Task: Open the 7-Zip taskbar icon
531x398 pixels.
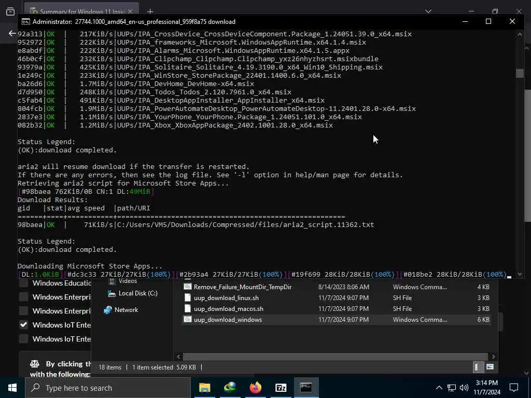Action: click(x=281, y=388)
